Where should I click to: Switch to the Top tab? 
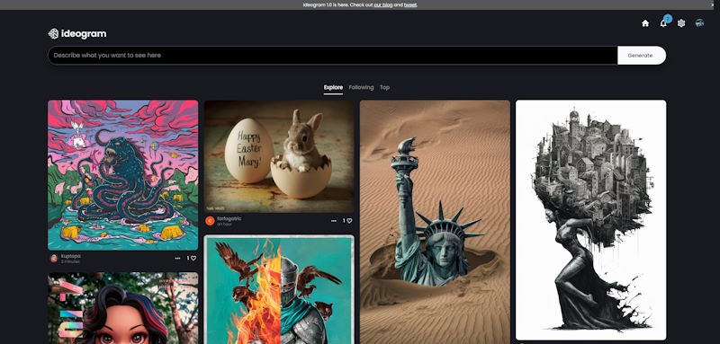[384, 87]
